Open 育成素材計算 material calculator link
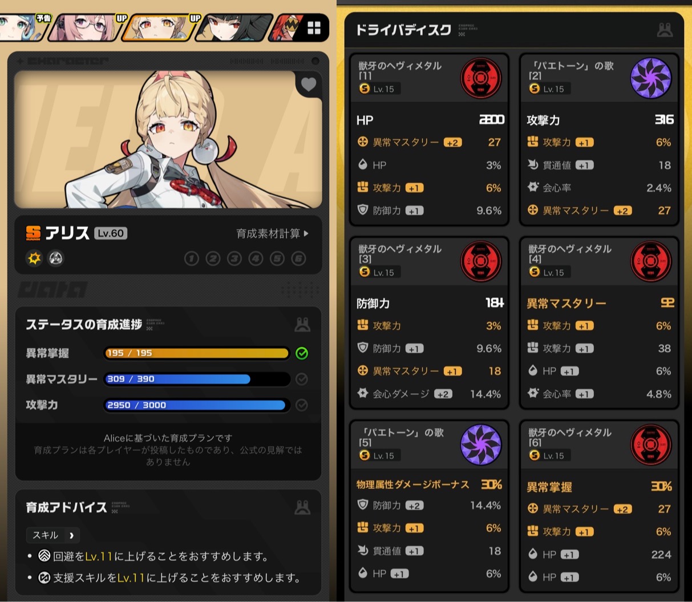 coord(272,233)
